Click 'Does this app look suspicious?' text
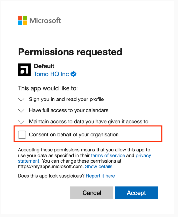The width and height of the screenshot is (178, 217). click(51, 176)
